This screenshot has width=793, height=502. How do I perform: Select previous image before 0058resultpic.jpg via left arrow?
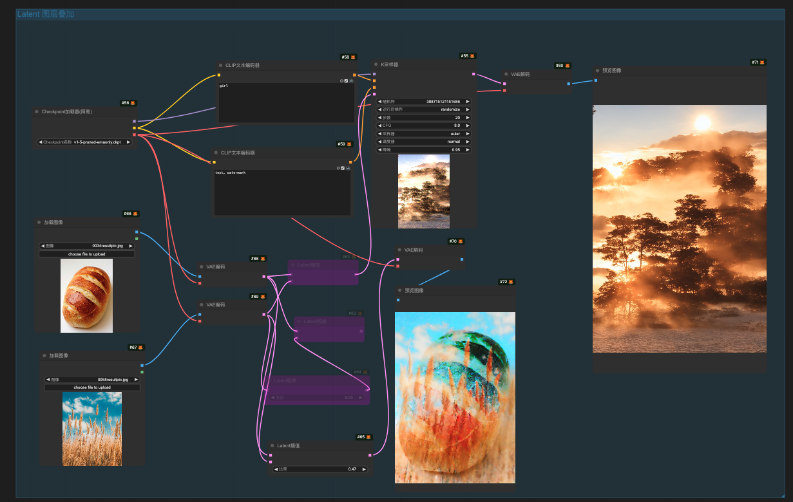(48, 380)
